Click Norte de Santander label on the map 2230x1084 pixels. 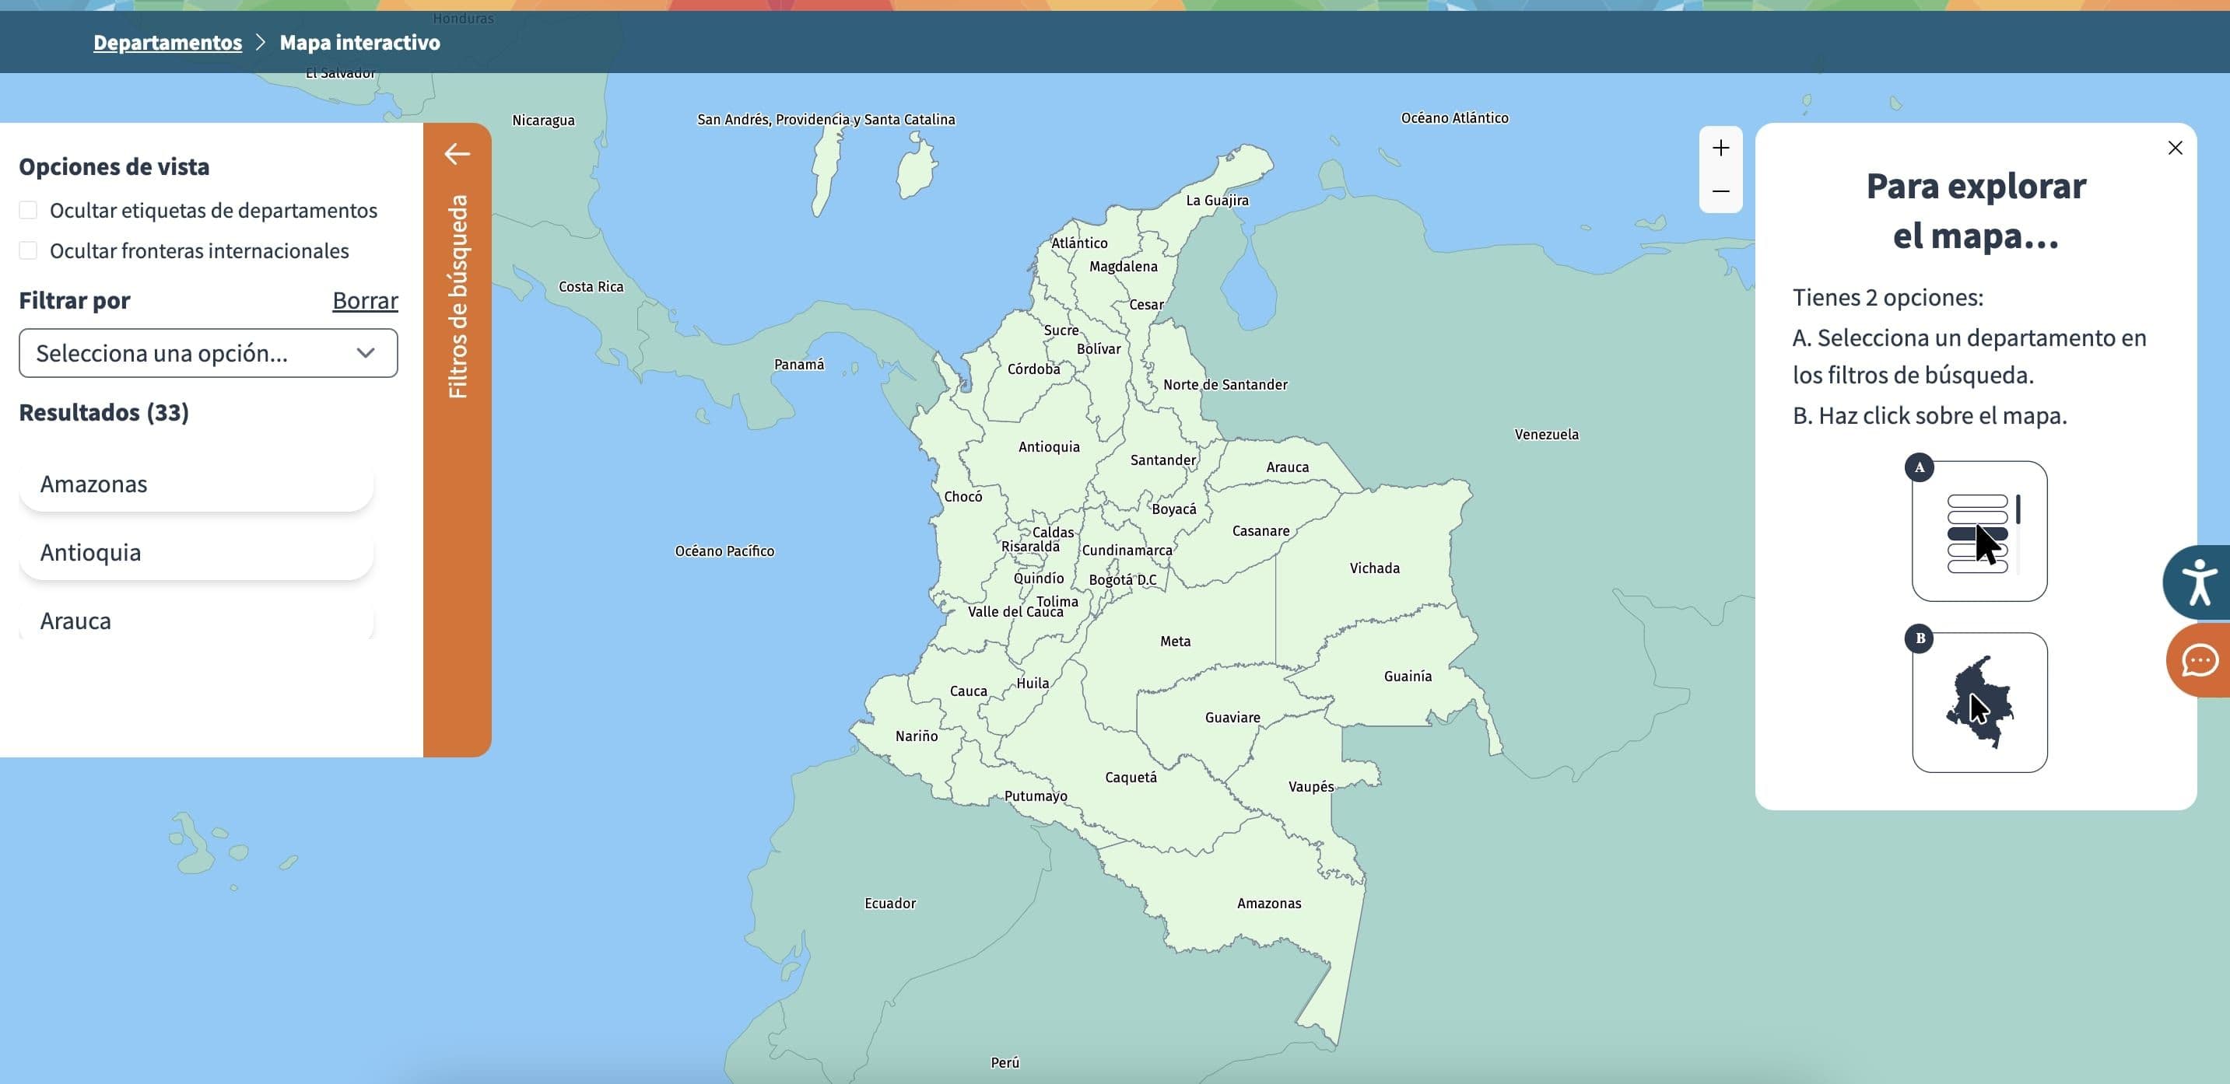click(1225, 384)
